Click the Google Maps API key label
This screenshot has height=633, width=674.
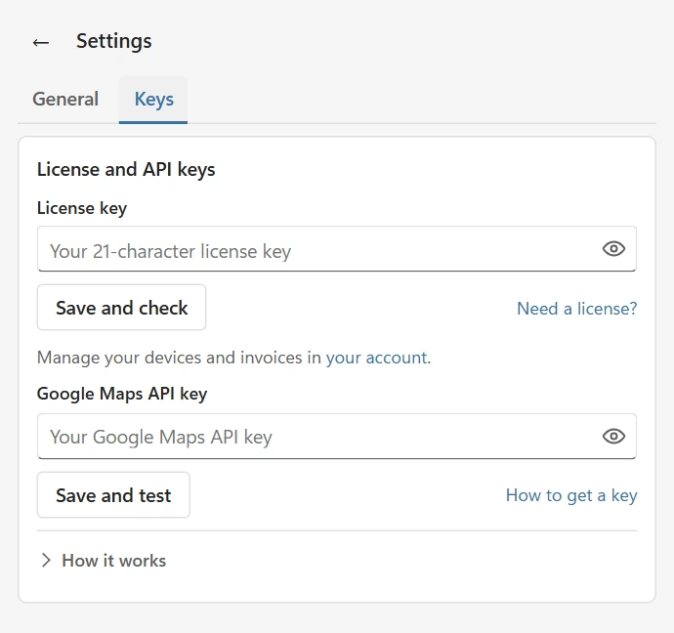(x=122, y=394)
